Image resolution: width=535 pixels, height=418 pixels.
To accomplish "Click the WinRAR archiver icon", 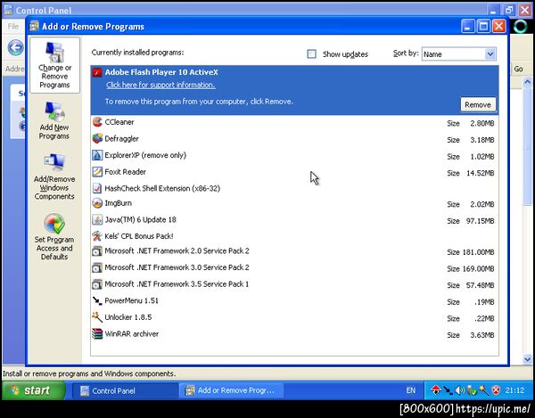I will (97, 334).
